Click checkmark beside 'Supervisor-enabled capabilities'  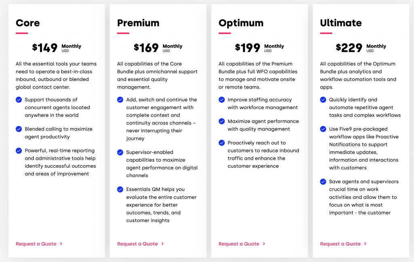pos(120,152)
